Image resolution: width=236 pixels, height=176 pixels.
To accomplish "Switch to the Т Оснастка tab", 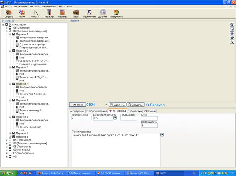I will point(135,111).
